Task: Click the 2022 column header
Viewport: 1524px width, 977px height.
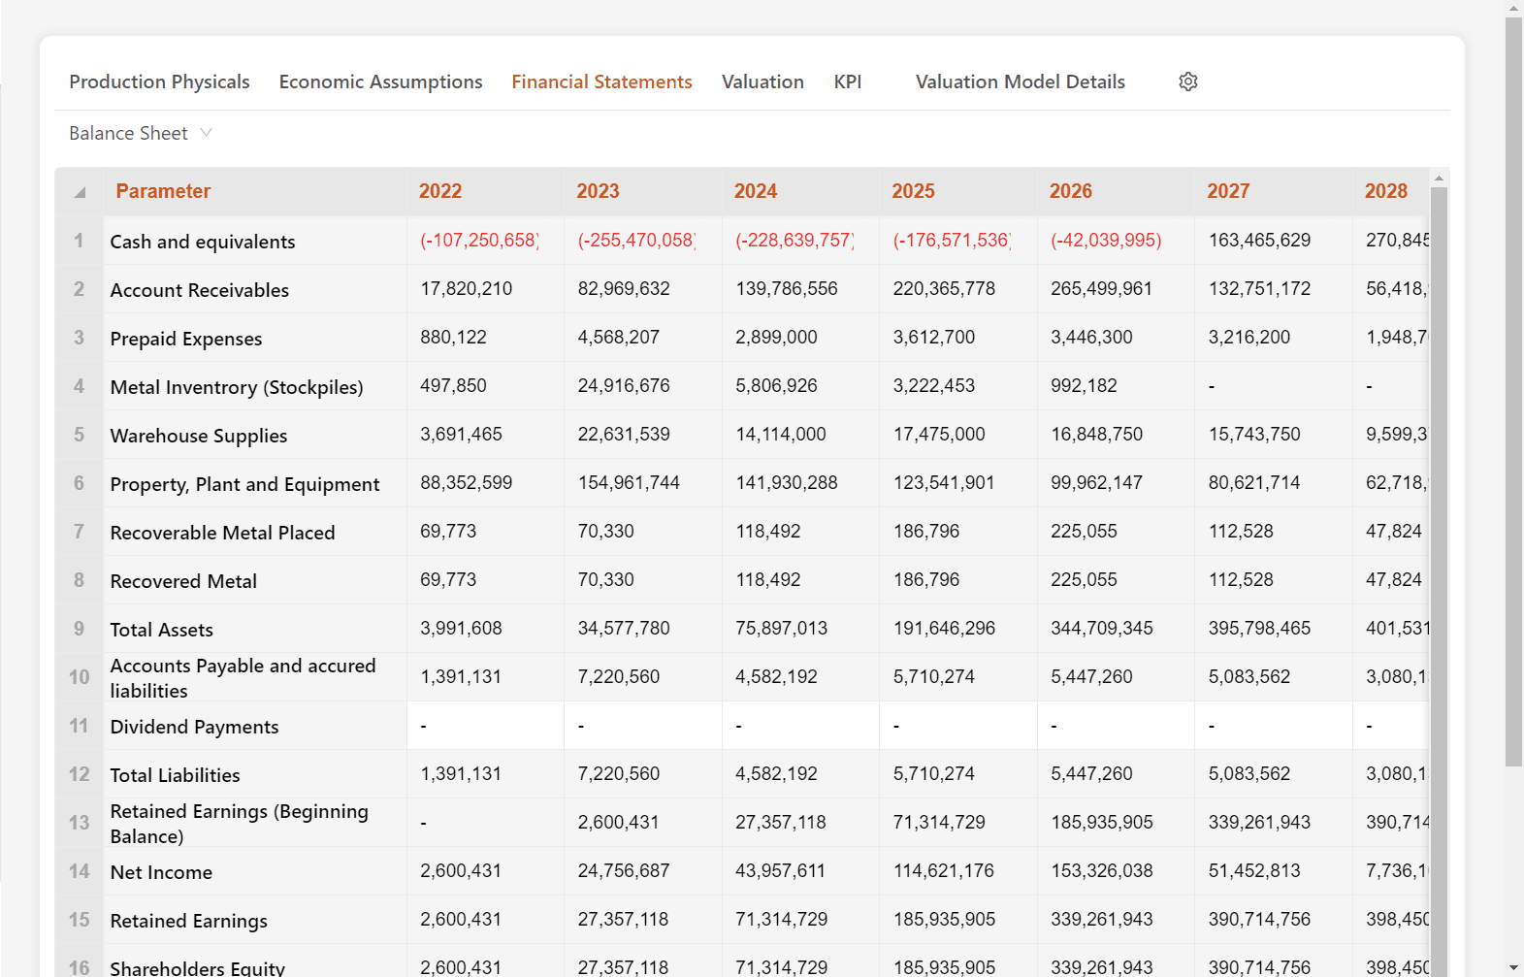Action: pos(440,191)
